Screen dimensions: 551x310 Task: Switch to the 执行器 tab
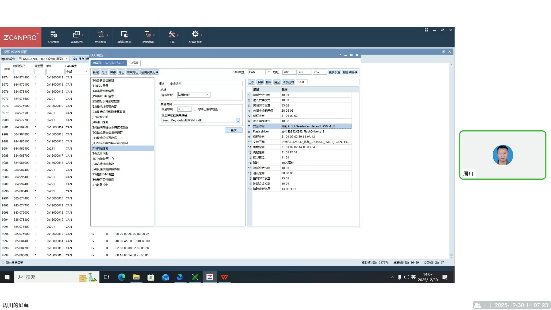coord(133,63)
